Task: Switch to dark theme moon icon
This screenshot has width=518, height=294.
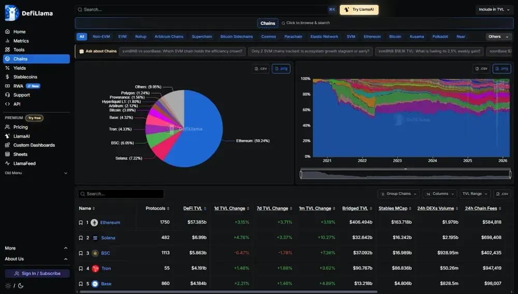Action: [20, 286]
